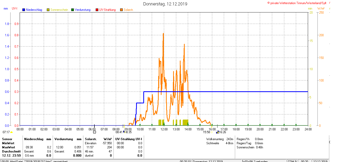Select the Verdunstung legend label
337x162 pixels.
point(83,10)
